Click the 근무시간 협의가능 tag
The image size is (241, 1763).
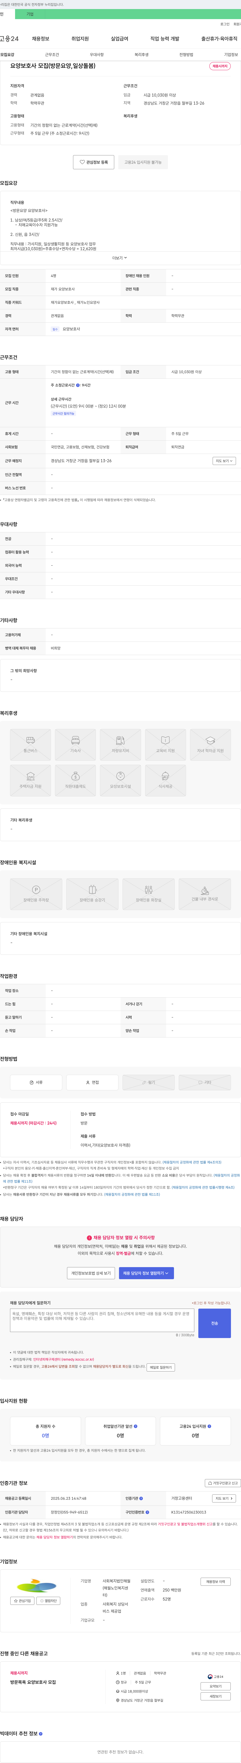[64, 413]
